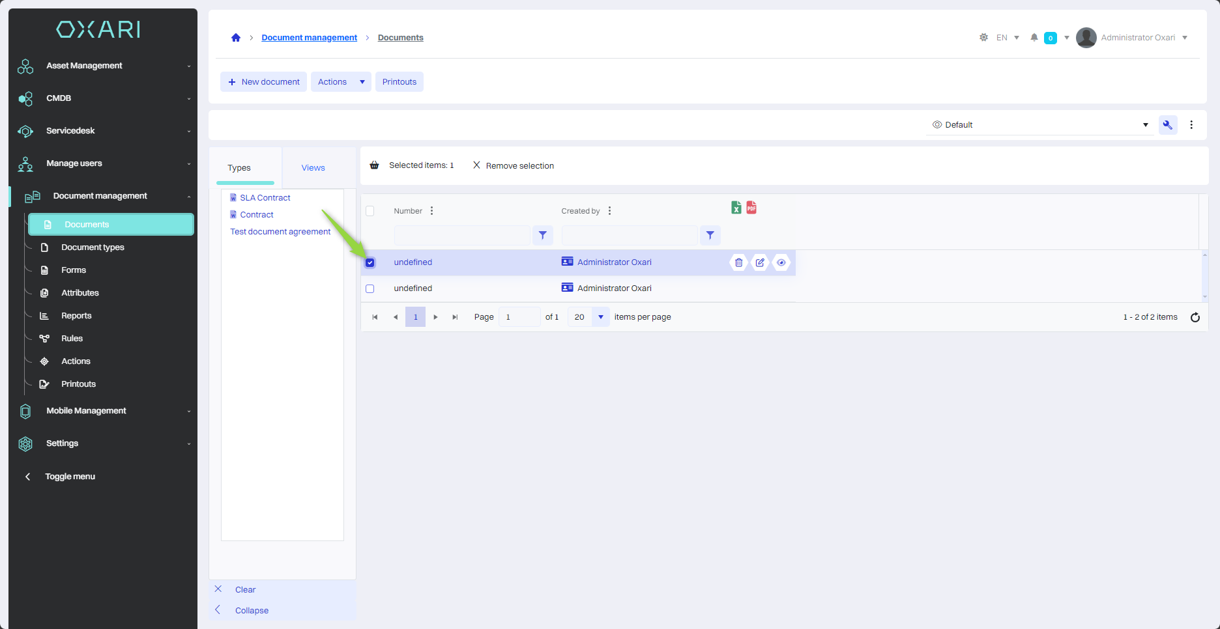
Task: Preview the selected document with eye icon
Action: tap(781, 262)
